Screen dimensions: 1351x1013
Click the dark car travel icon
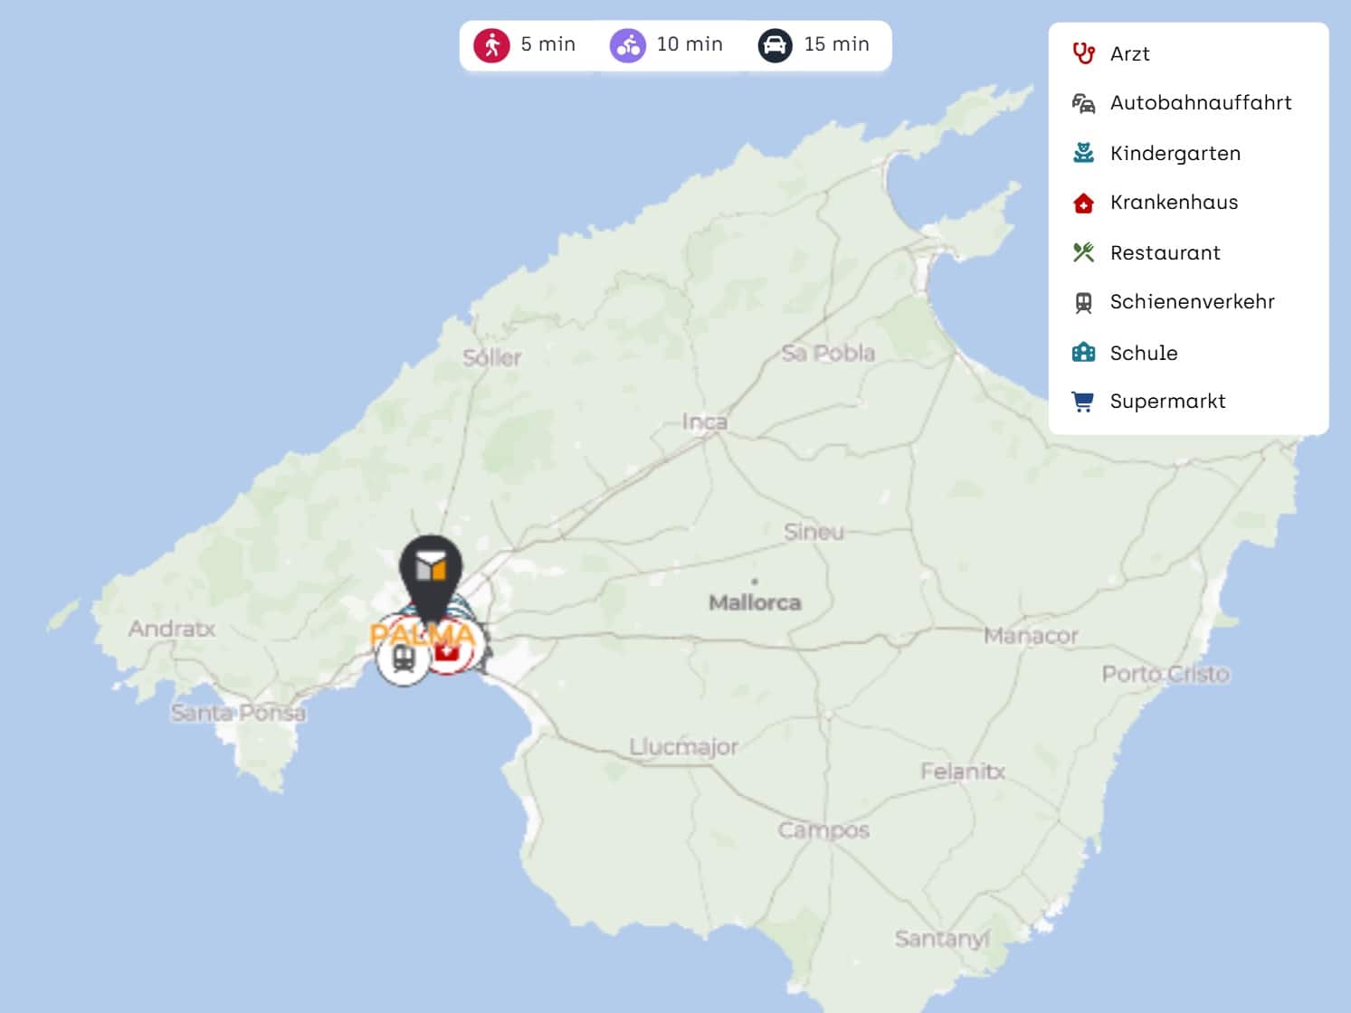[775, 45]
